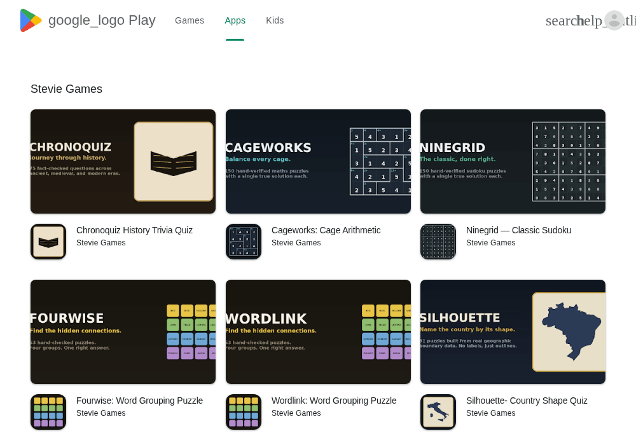Select the Apps tab
The image size is (636, 445).
235,20
